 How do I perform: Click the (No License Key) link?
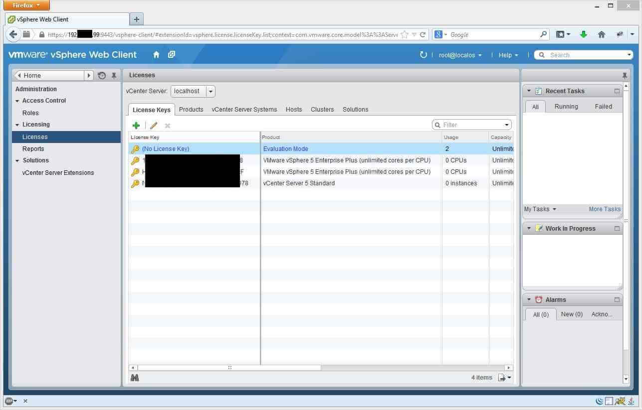point(166,149)
